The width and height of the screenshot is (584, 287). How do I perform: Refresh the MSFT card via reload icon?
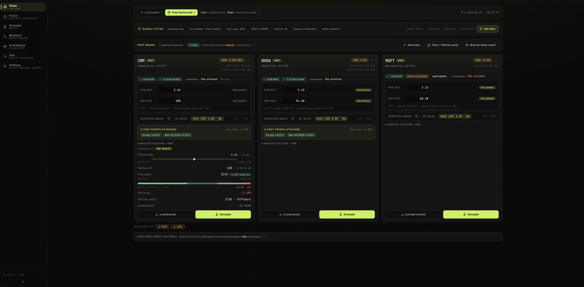coord(496,60)
